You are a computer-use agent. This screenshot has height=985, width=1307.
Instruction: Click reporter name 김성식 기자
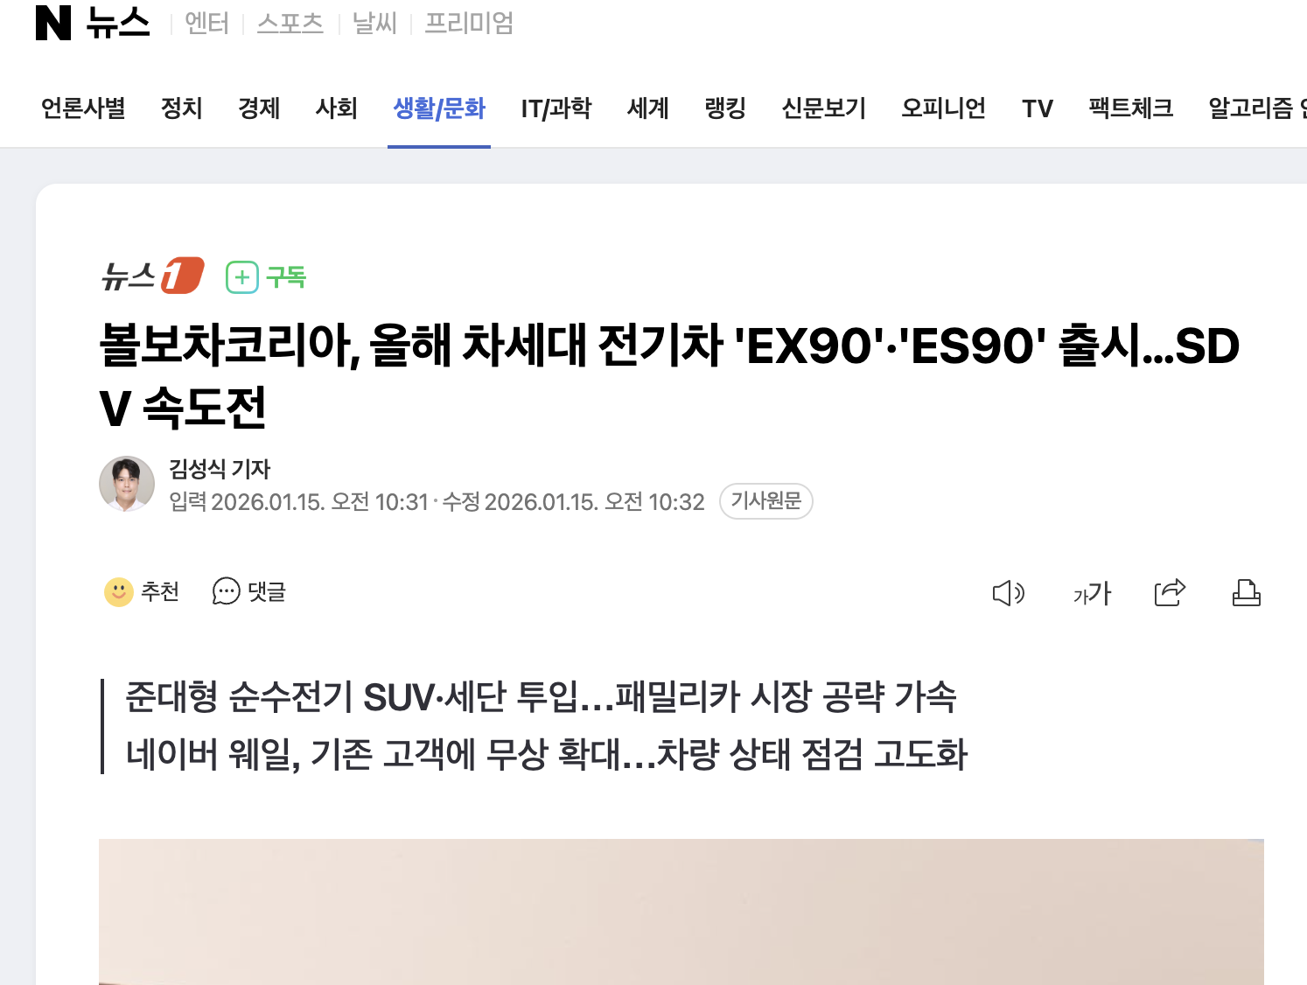(220, 470)
